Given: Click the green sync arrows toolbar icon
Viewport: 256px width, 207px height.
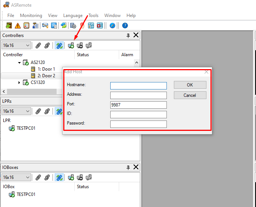Looking at the screenshot, I should 64,26.
